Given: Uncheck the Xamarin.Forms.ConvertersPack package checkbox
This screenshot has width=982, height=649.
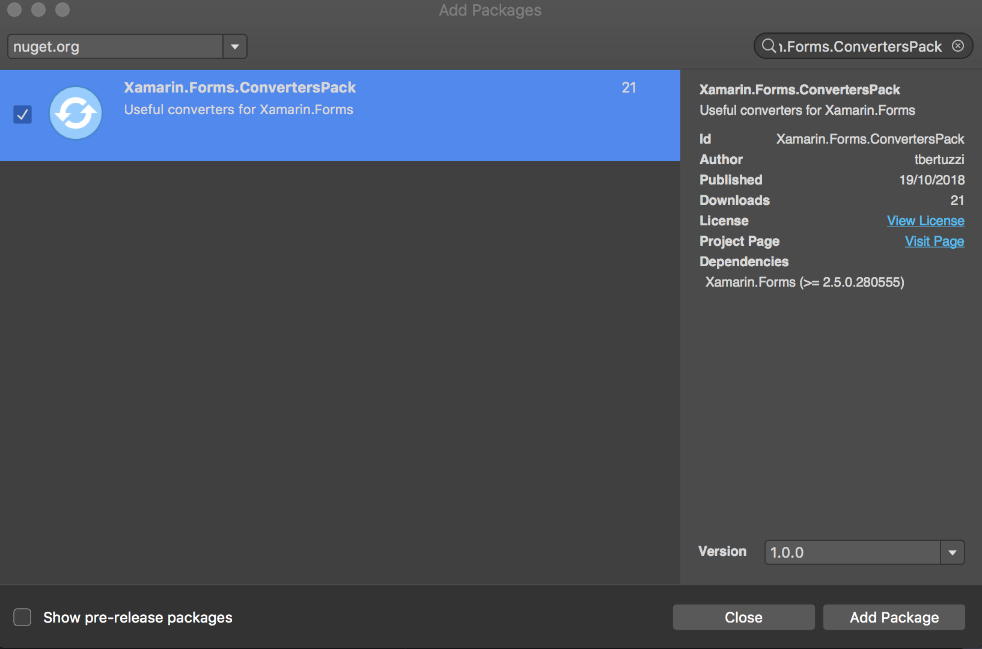Looking at the screenshot, I should (x=22, y=114).
